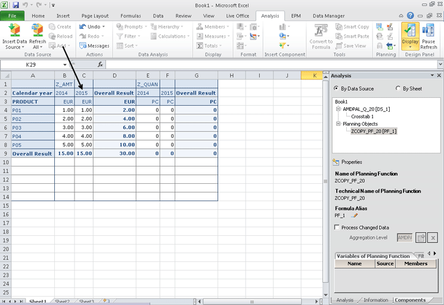Screen dimensions: 444x305
Task: Open the EPM ribbon tab
Action: (296, 16)
